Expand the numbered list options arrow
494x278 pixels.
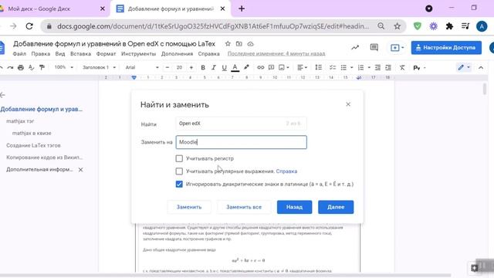click(x=369, y=67)
